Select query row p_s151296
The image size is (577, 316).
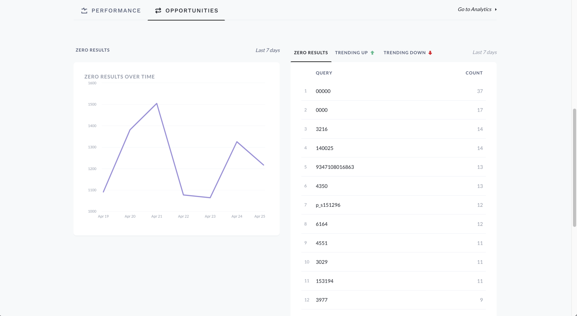[393, 205]
